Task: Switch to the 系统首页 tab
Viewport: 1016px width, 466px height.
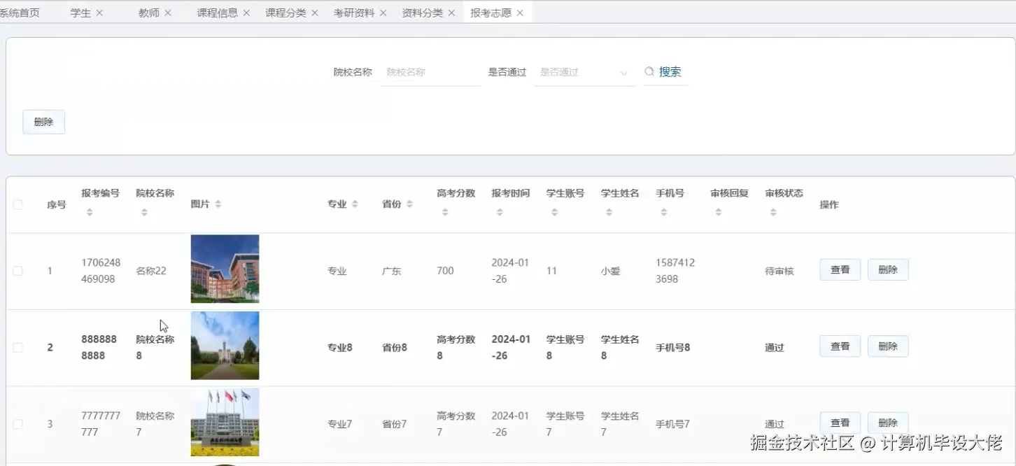Action: (20, 13)
